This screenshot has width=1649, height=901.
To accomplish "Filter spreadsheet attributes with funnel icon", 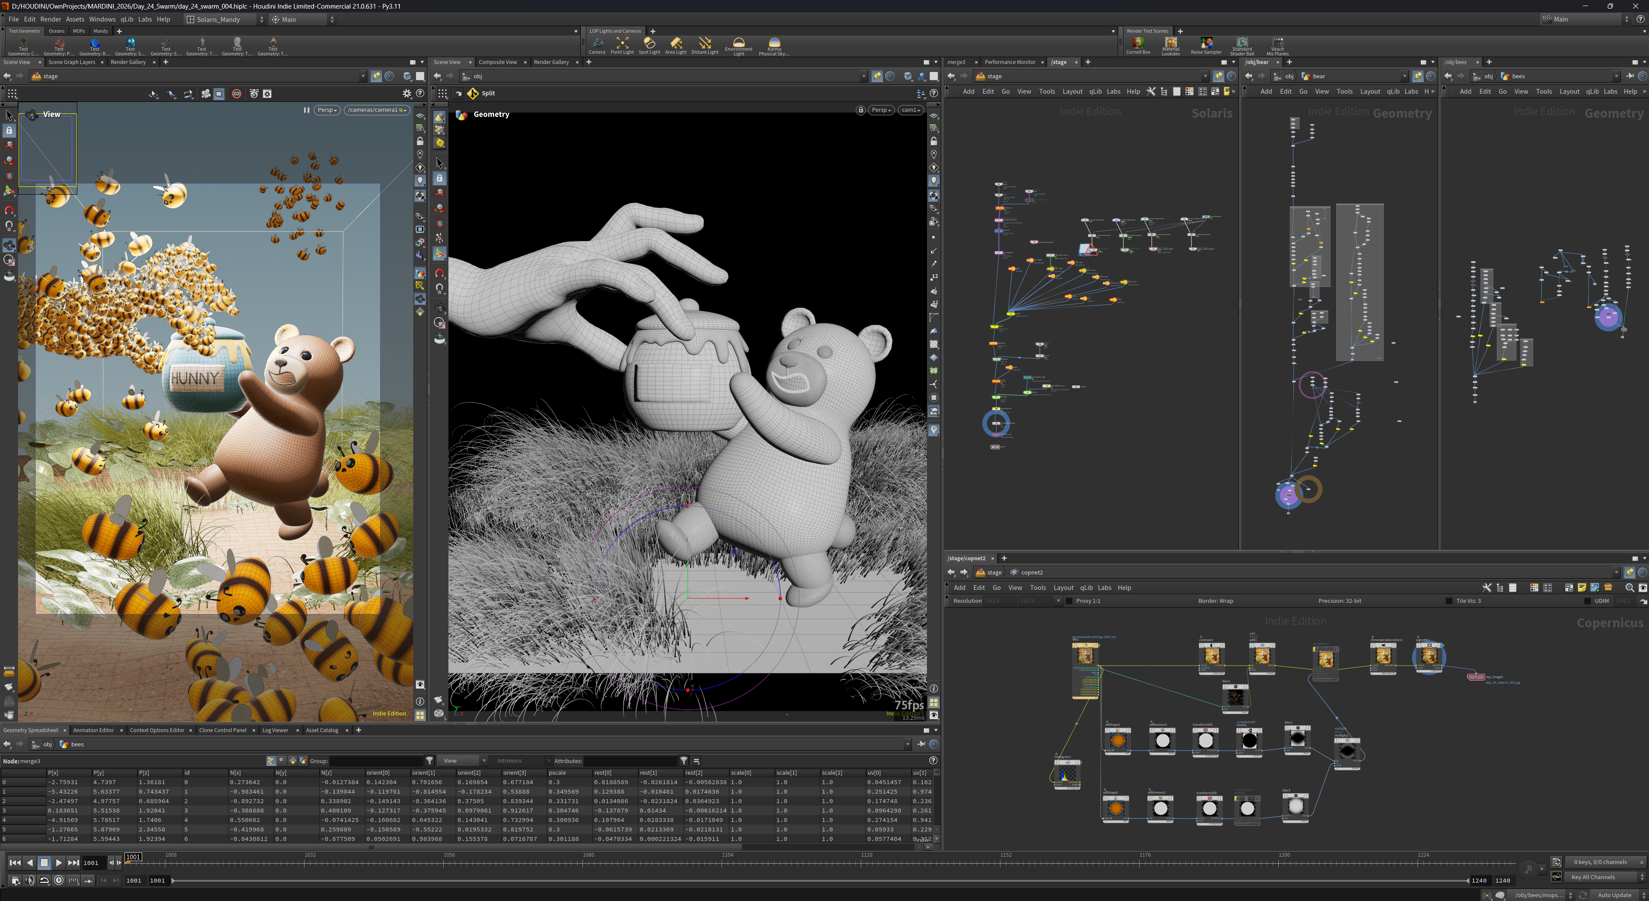I will pyautogui.click(x=684, y=761).
